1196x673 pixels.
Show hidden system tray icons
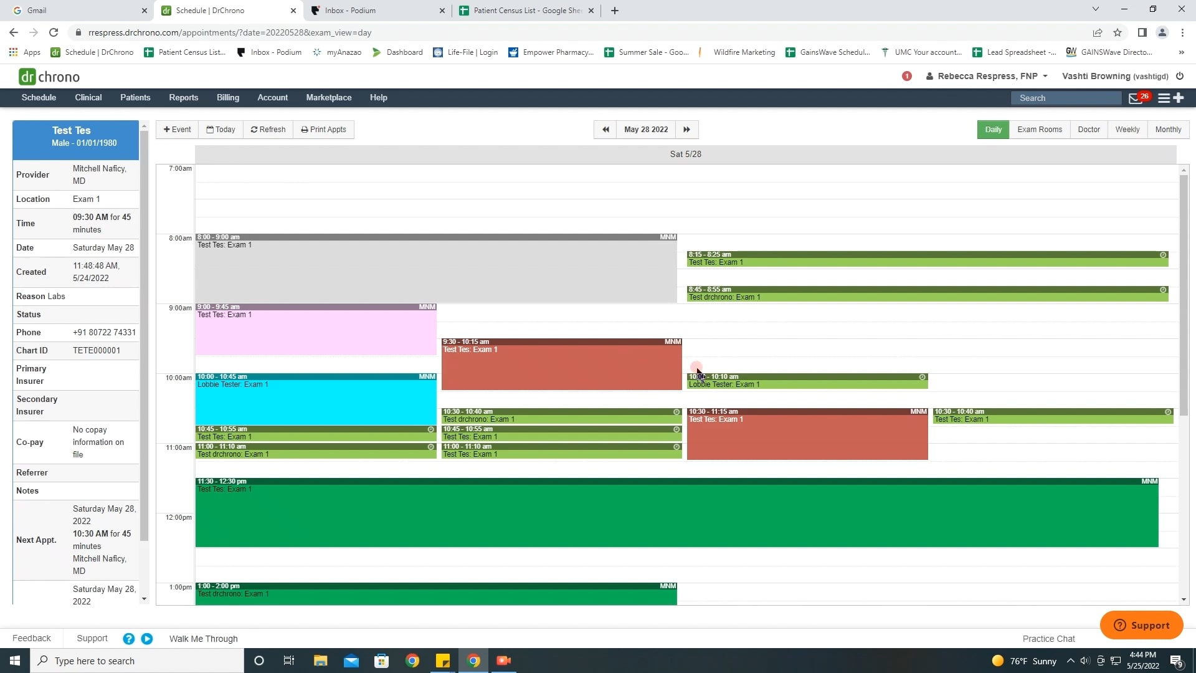(x=1070, y=661)
